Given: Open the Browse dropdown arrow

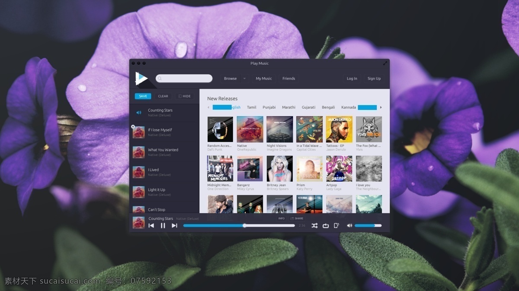Looking at the screenshot, I should click(244, 79).
